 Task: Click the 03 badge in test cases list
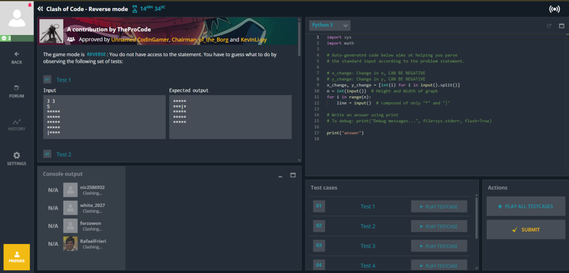pos(319,245)
